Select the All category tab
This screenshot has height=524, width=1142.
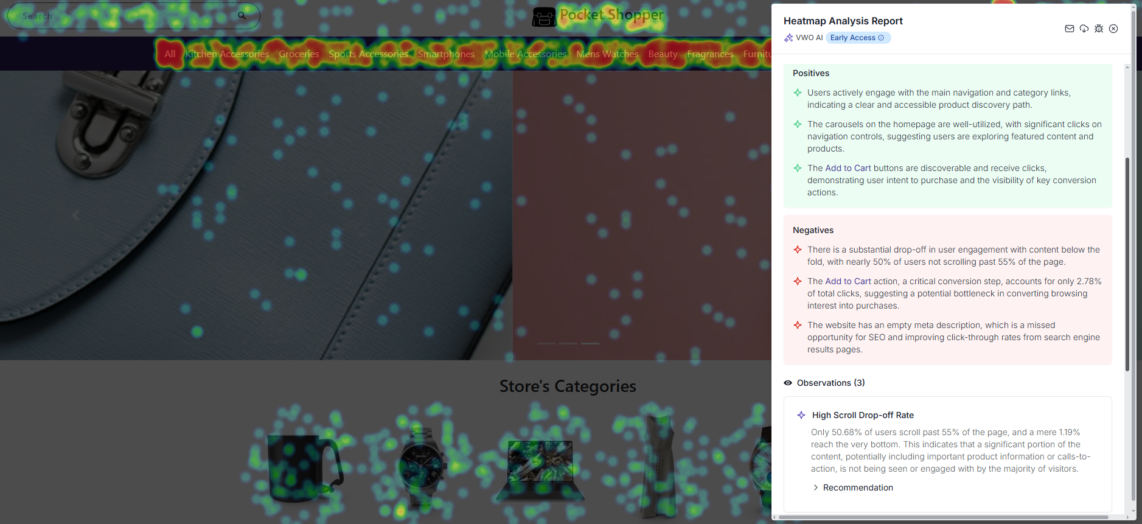coord(170,54)
